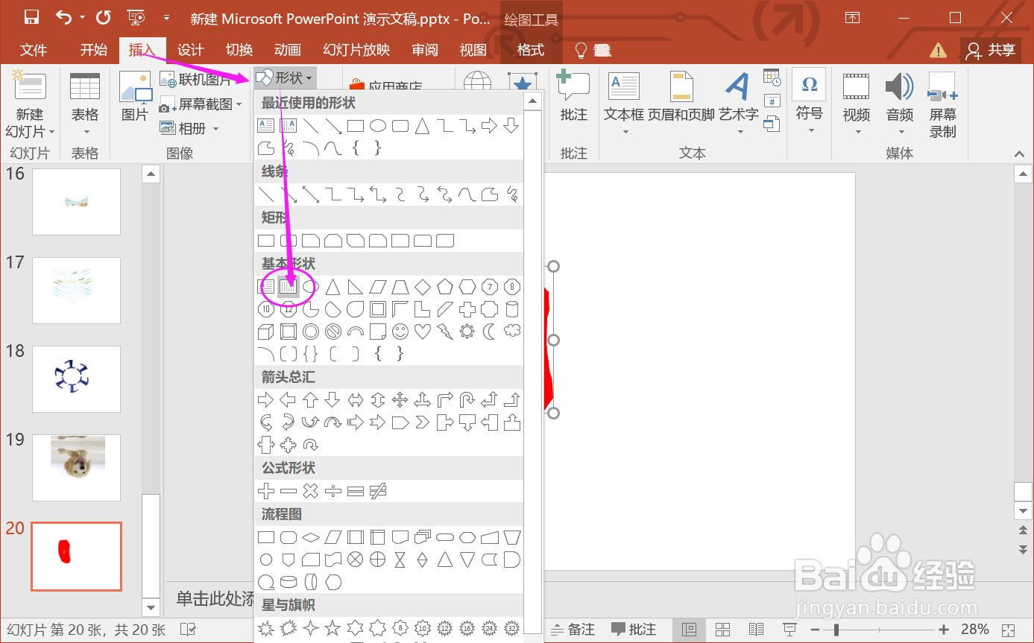Image resolution: width=1034 pixels, height=643 pixels.
Task: Click the Redo icon in the title bar
Action: [103, 17]
